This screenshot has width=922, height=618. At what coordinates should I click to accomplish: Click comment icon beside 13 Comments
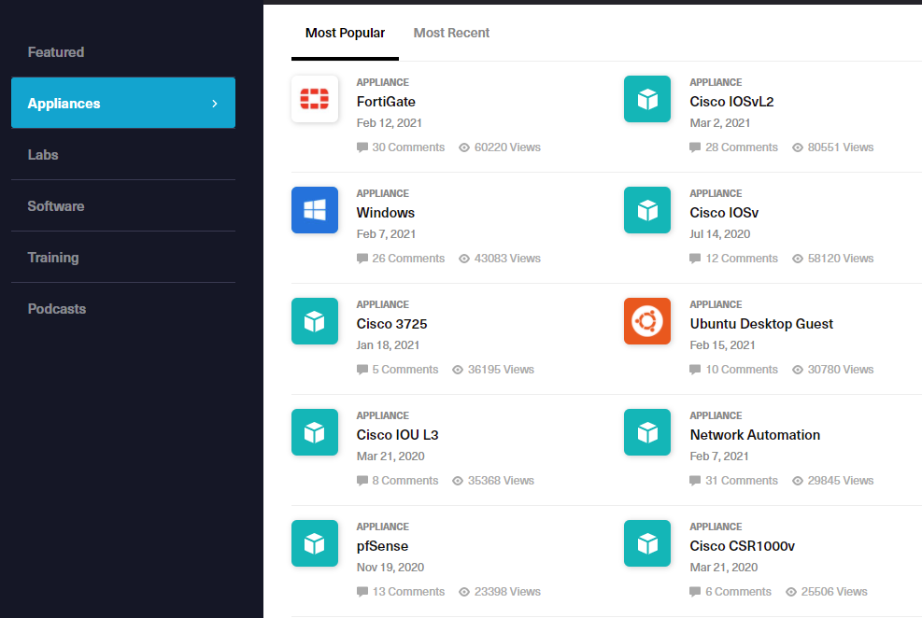pyautogui.click(x=362, y=592)
